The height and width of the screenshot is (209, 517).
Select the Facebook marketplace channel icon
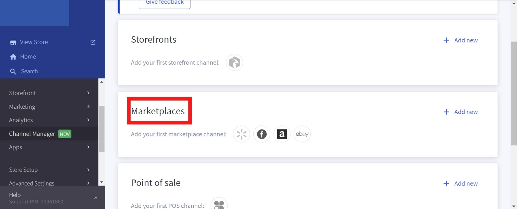pos(262,134)
